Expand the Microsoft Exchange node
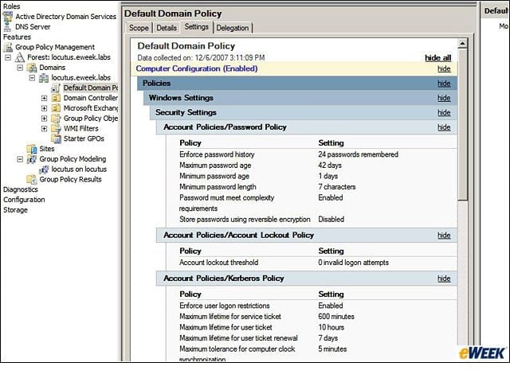 (x=45, y=108)
